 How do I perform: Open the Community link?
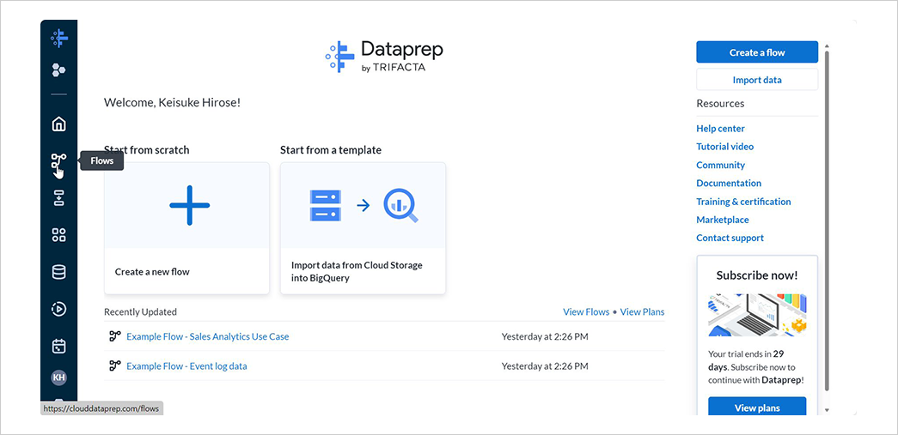[x=720, y=165]
